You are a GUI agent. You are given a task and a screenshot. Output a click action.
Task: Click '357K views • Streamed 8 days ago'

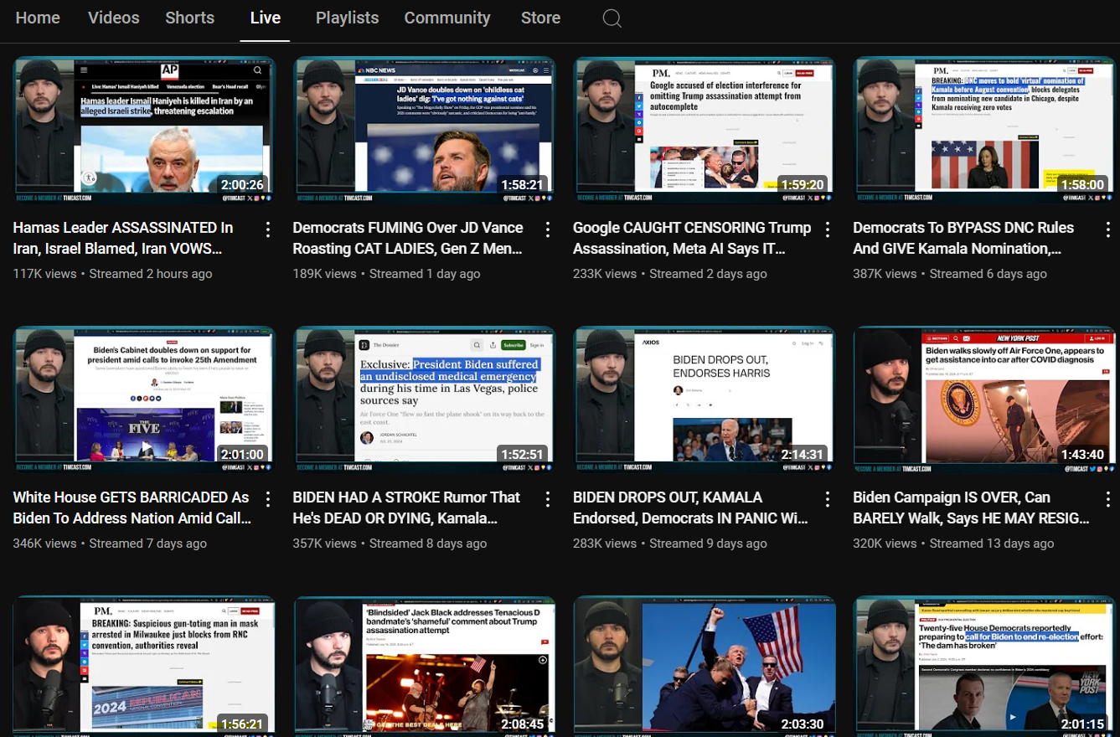pos(390,544)
